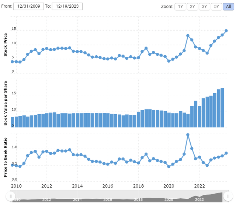Click the last book value bar
Viewport: 236px width, 205px height.
[222, 107]
